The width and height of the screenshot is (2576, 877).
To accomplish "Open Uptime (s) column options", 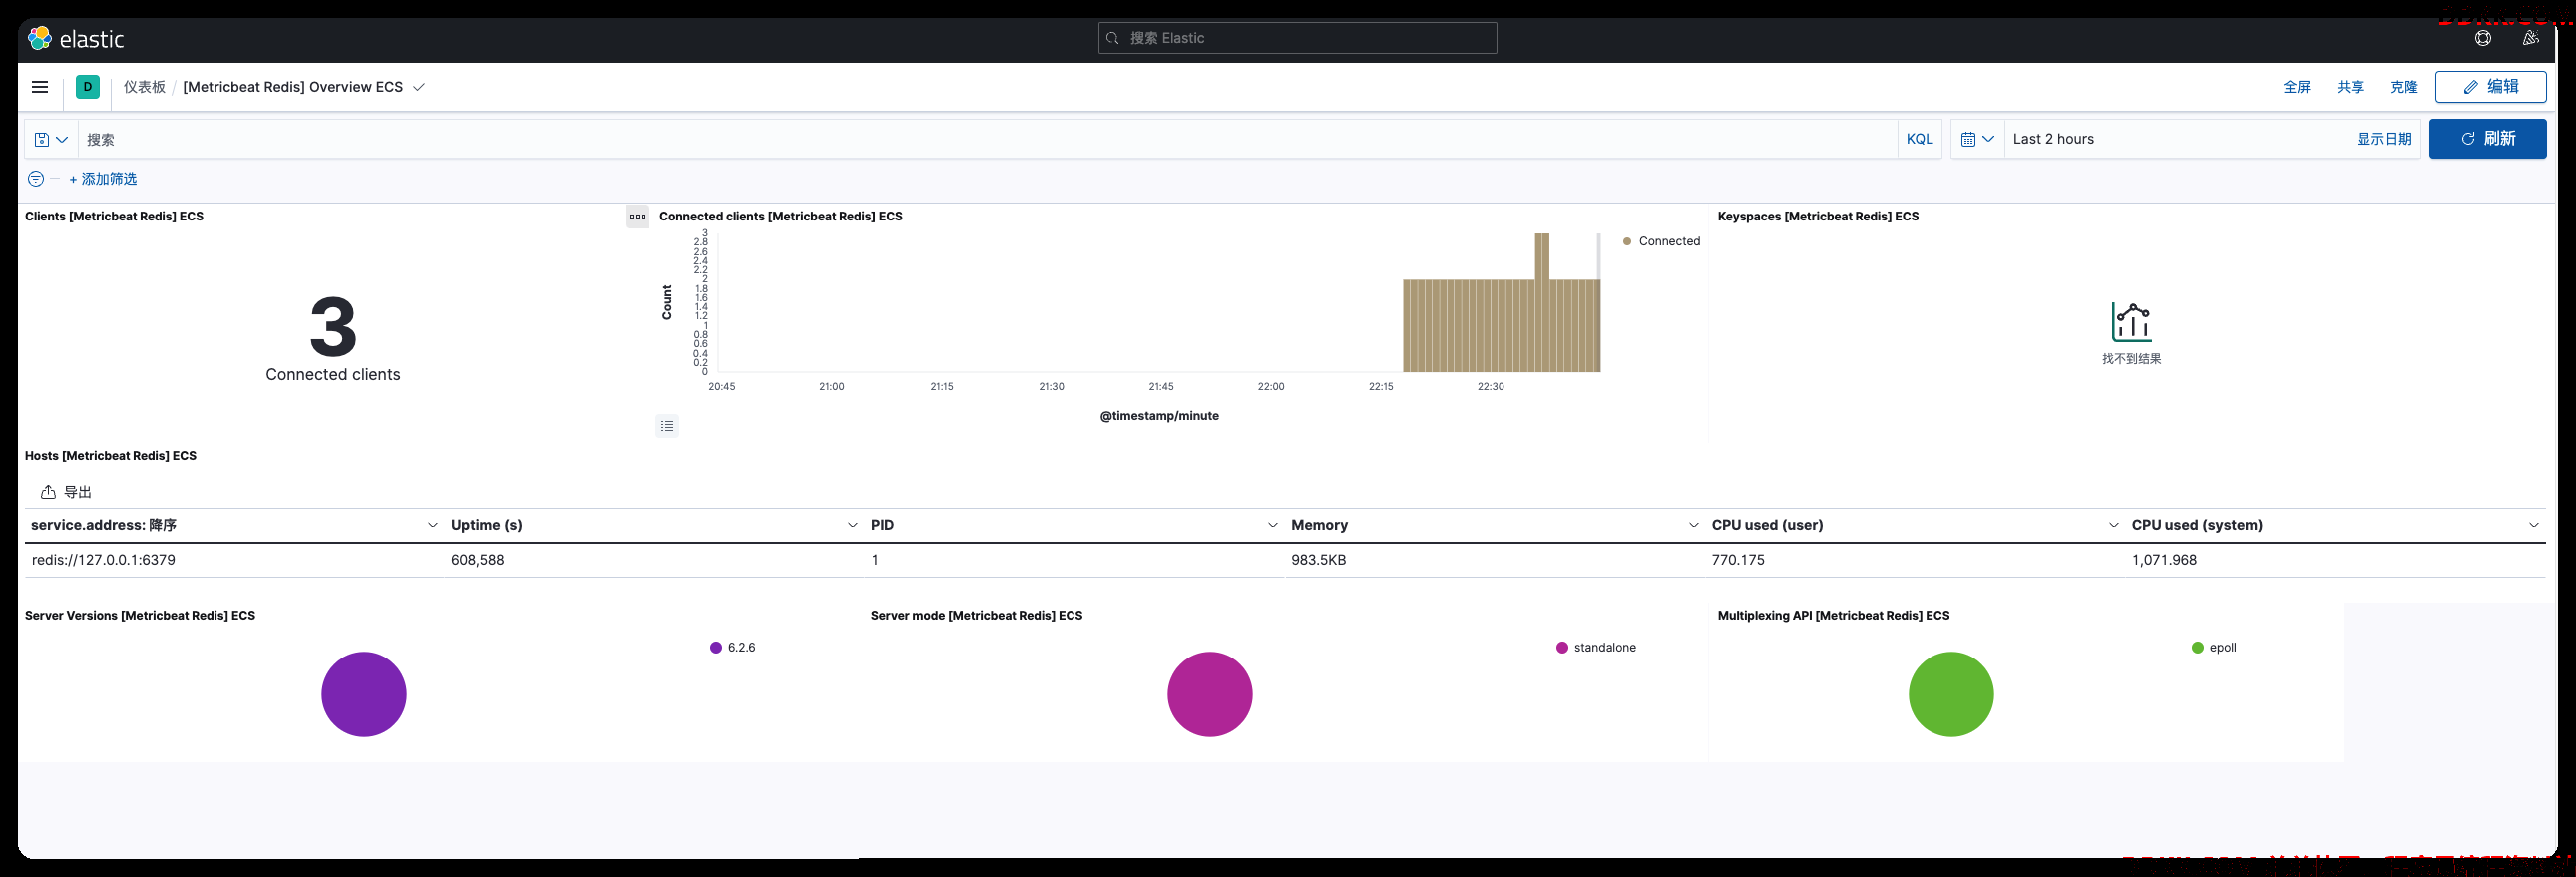I will click(x=852, y=525).
